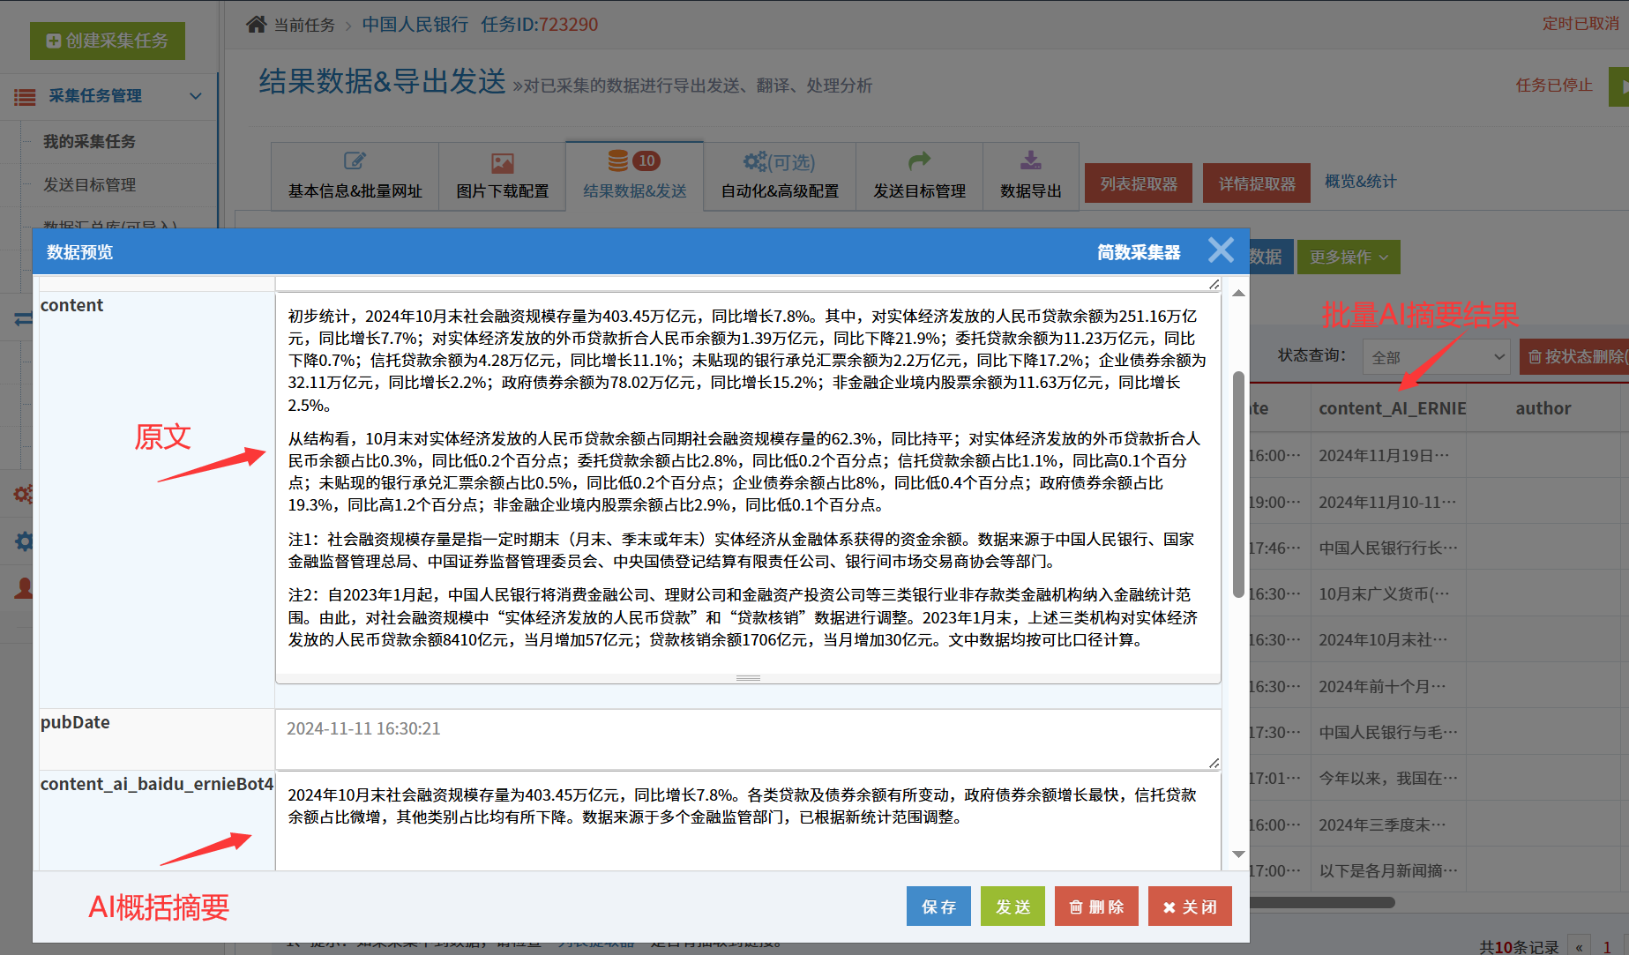
Task: Click 简数采集器 title in dialog header
Action: [1139, 252]
